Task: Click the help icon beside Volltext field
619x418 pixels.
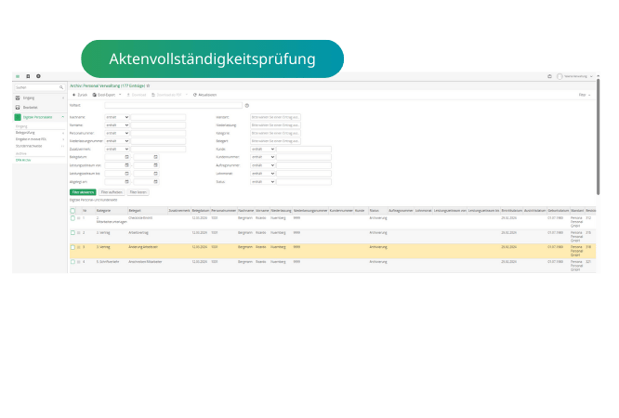Action: (247, 105)
